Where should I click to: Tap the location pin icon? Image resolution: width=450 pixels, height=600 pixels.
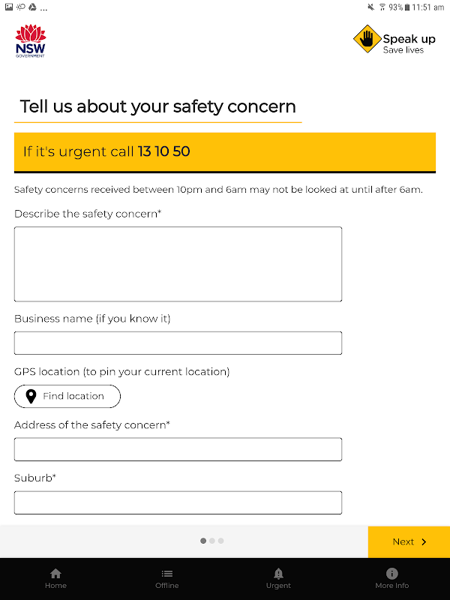point(31,396)
